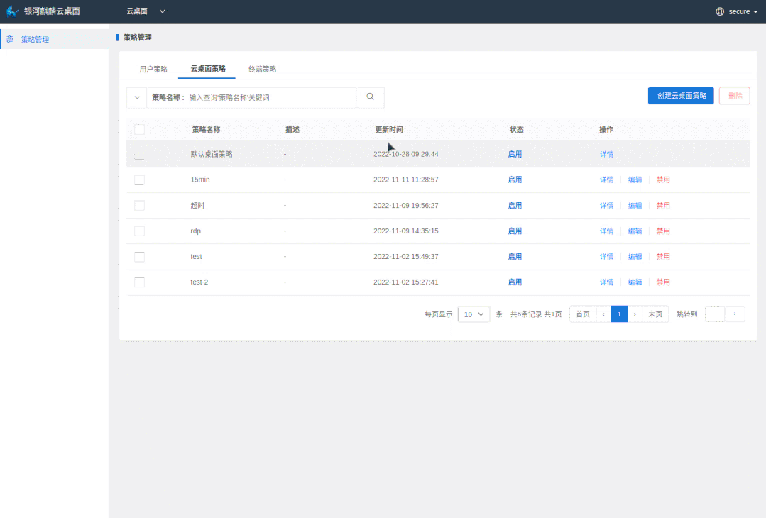Open the 云桌面 dropdown in top bar
766x518 pixels.
pyautogui.click(x=146, y=11)
